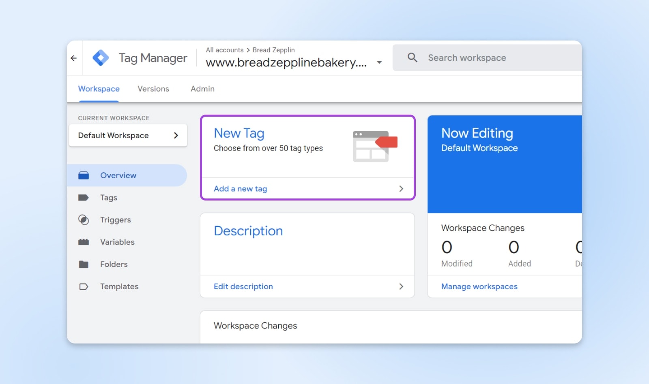649x384 pixels.
Task: Click the All accounts breadcrumb link
Action: pos(224,50)
